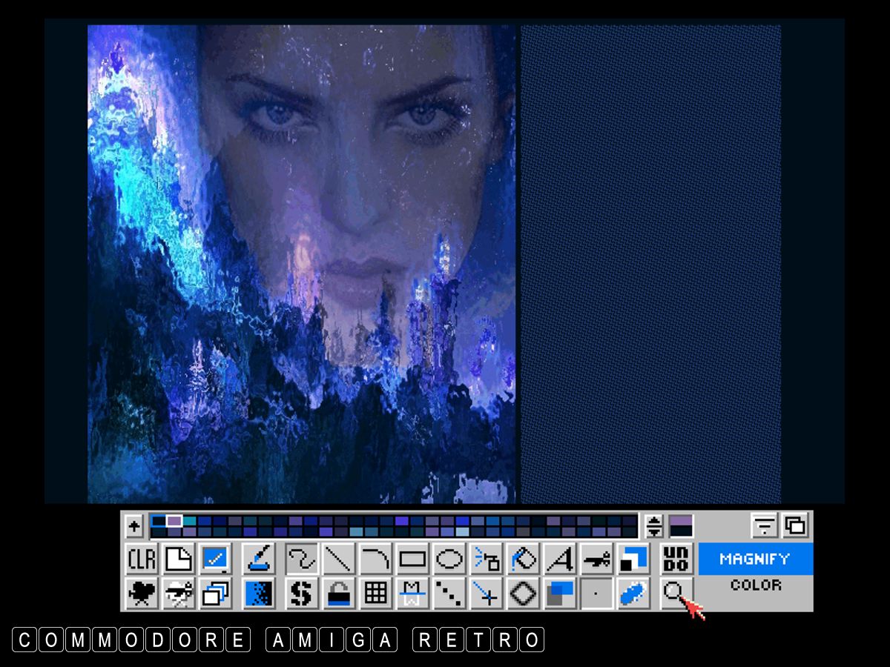
Task: Toggle the grid snap icon
Action: (x=376, y=594)
